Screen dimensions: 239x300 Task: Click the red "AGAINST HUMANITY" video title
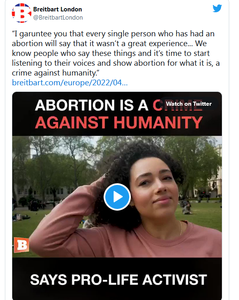point(119,122)
